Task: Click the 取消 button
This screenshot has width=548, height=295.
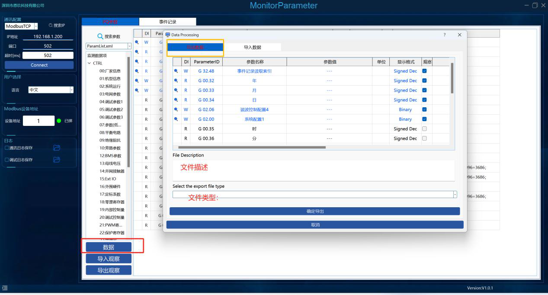Action: 315,225
